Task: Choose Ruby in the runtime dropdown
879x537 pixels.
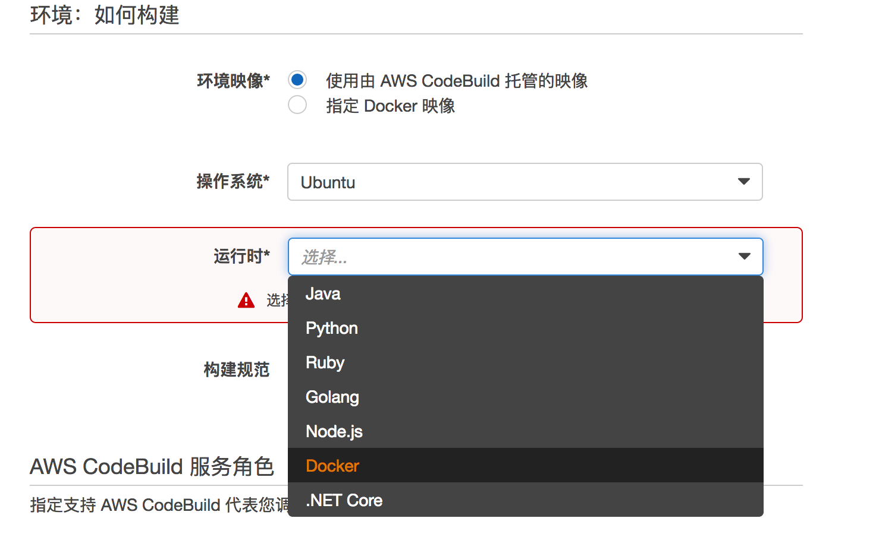Action: [325, 363]
